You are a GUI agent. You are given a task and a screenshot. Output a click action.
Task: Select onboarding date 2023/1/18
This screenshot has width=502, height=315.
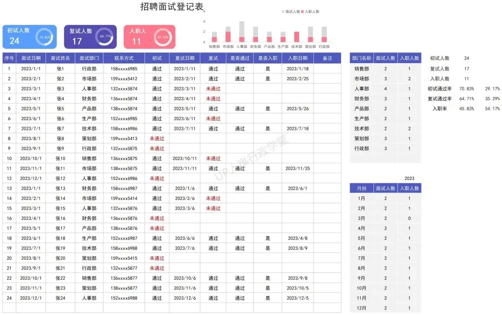click(x=298, y=69)
